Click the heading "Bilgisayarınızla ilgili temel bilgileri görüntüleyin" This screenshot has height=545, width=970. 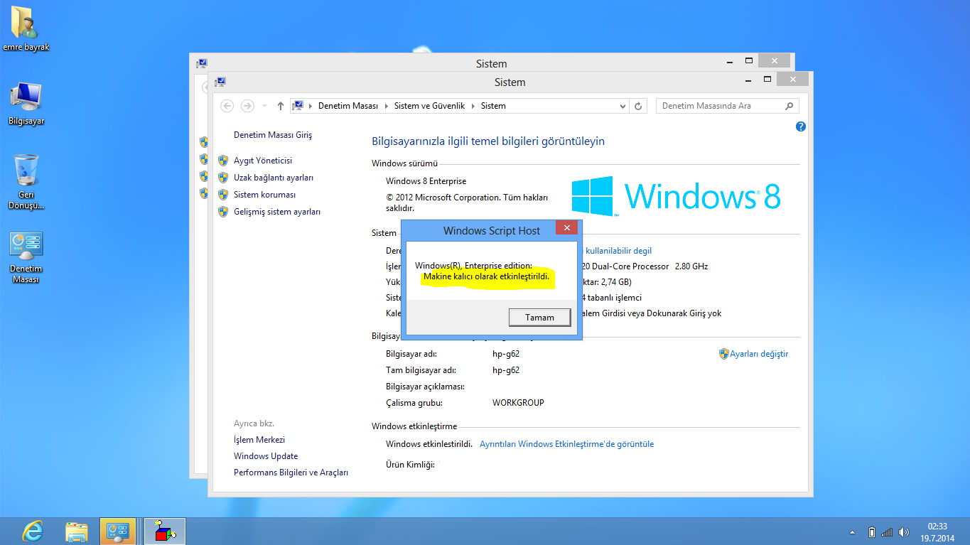pyautogui.click(x=488, y=141)
